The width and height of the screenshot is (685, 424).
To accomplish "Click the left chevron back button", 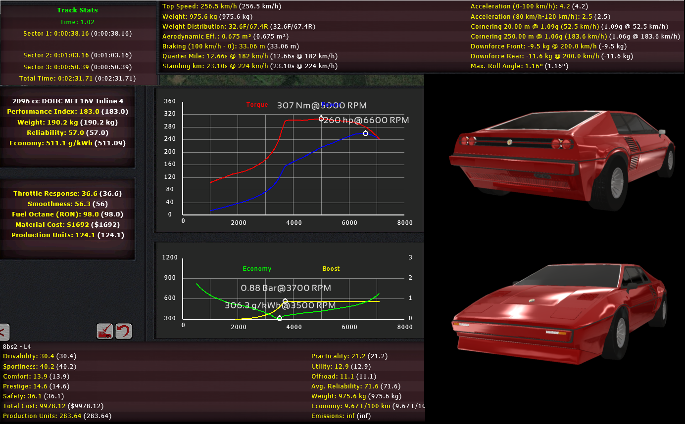I will (x=4, y=331).
